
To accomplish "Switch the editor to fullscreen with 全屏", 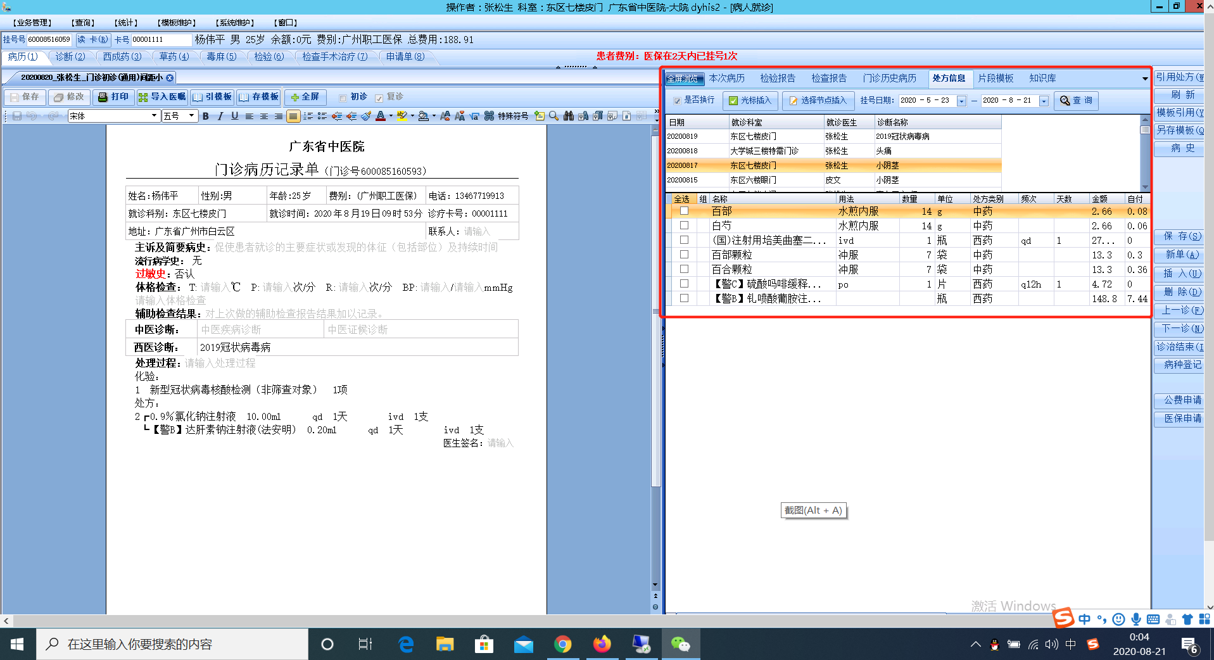I will tap(305, 97).
